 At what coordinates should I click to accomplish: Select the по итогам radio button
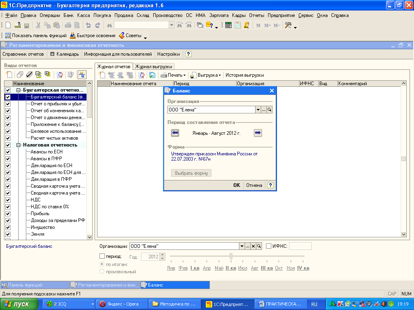coord(102,264)
